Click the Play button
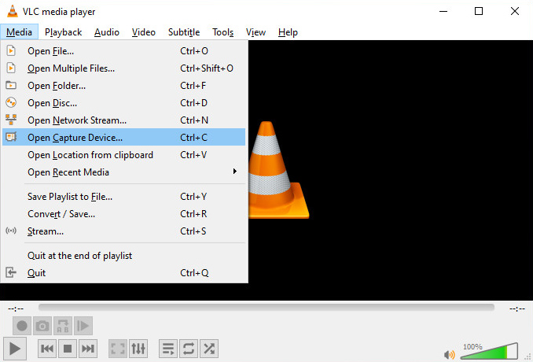Screen dimensions: 533x362 click(x=15, y=349)
